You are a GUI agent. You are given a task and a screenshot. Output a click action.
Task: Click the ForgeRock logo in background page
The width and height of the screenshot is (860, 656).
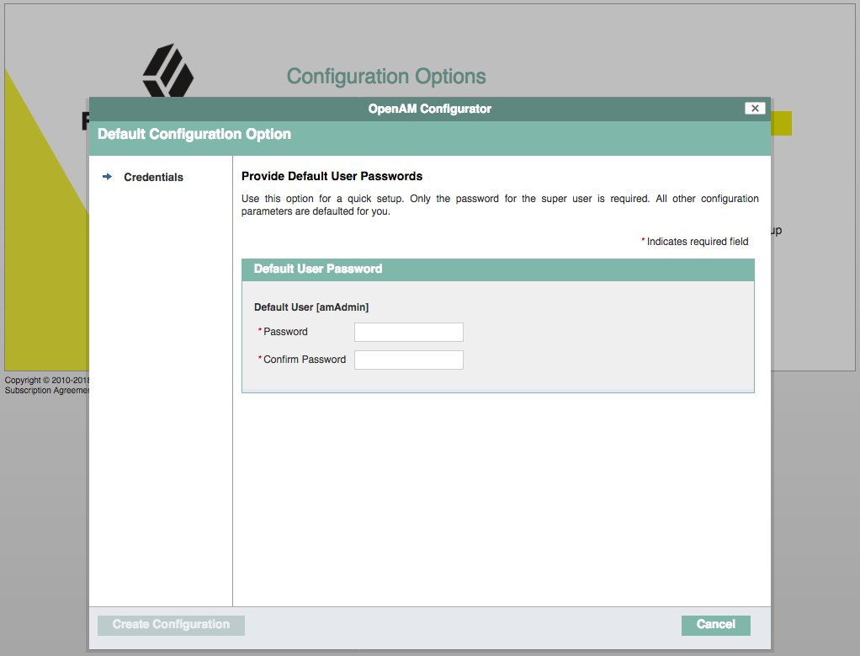click(167, 70)
